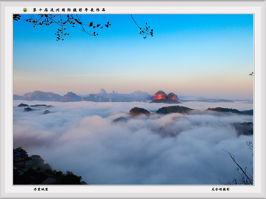Click the title text 第十届连州国际摄影年展作品
Screen dimensions: 266x199
(x=69, y=10)
